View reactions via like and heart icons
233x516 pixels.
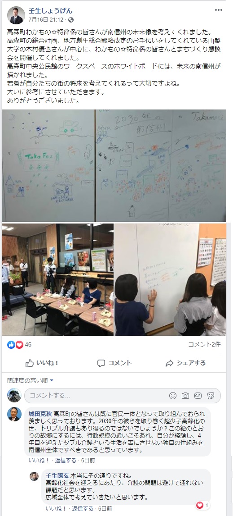click(x=15, y=345)
